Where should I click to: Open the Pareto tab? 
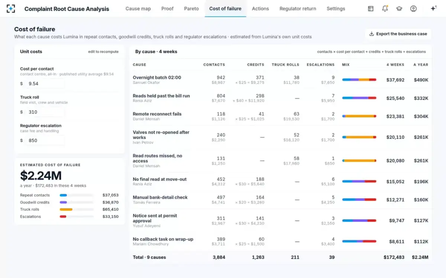coord(191,9)
